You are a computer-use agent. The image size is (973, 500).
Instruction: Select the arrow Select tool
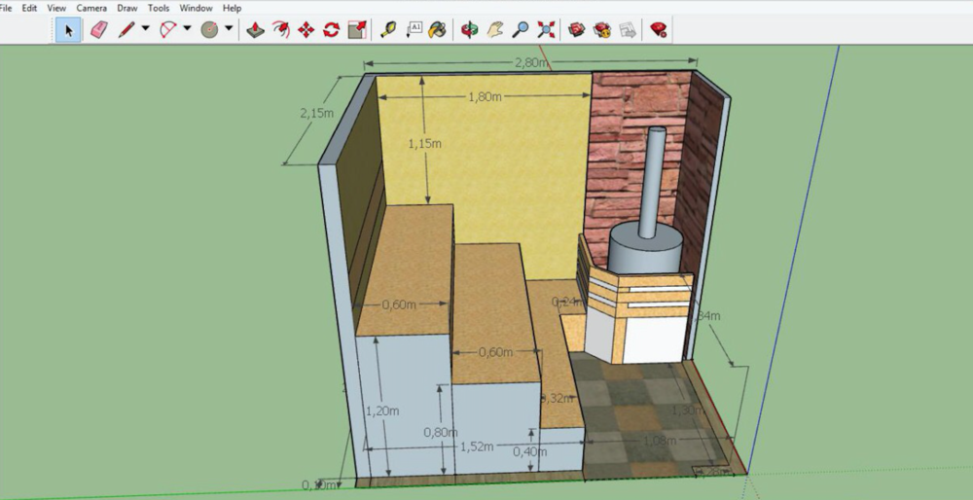[68, 29]
